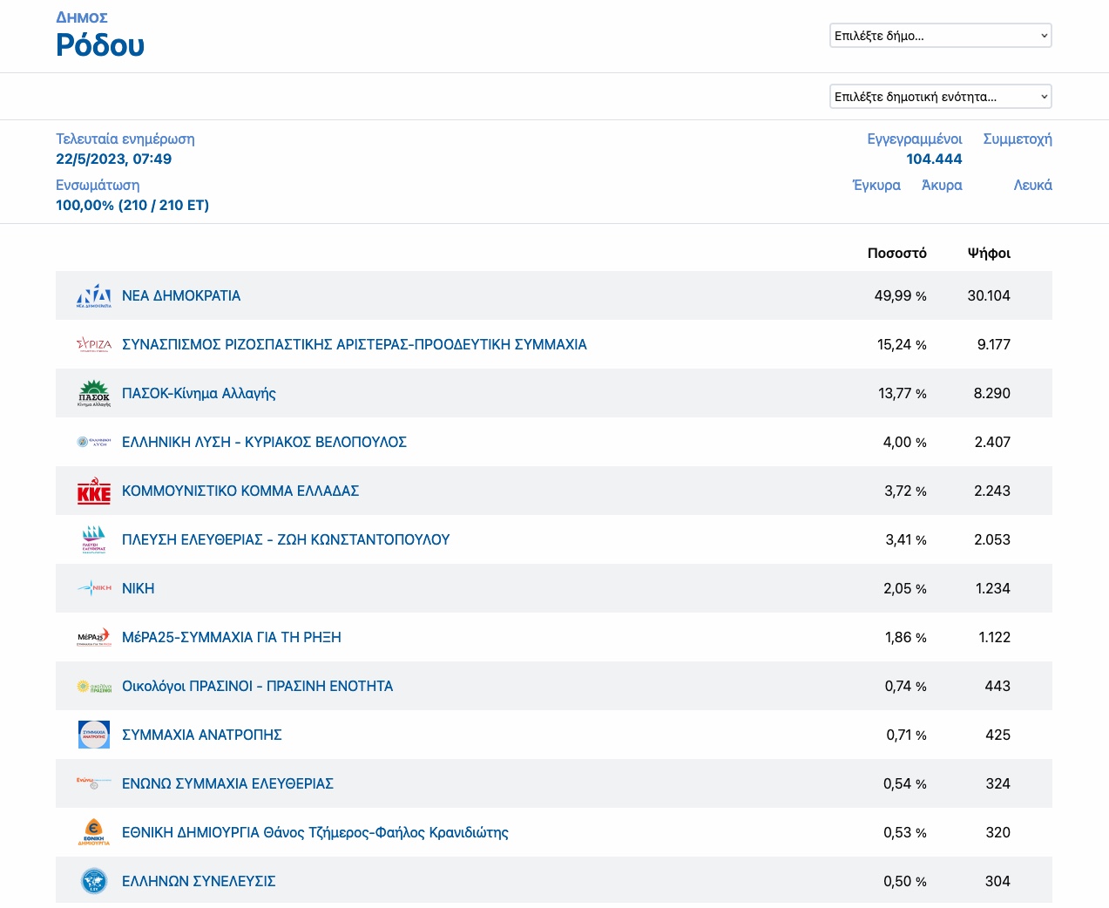Open the ΣΥΝΑΣΠΙΣΜΟΣ ΡΙΖΟΣΠΑΣΤΙΚΗΣ ΑΡΙΣΤΕΡΑΣ link
Image resolution: width=1109 pixels, height=908 pixels.
355,344
